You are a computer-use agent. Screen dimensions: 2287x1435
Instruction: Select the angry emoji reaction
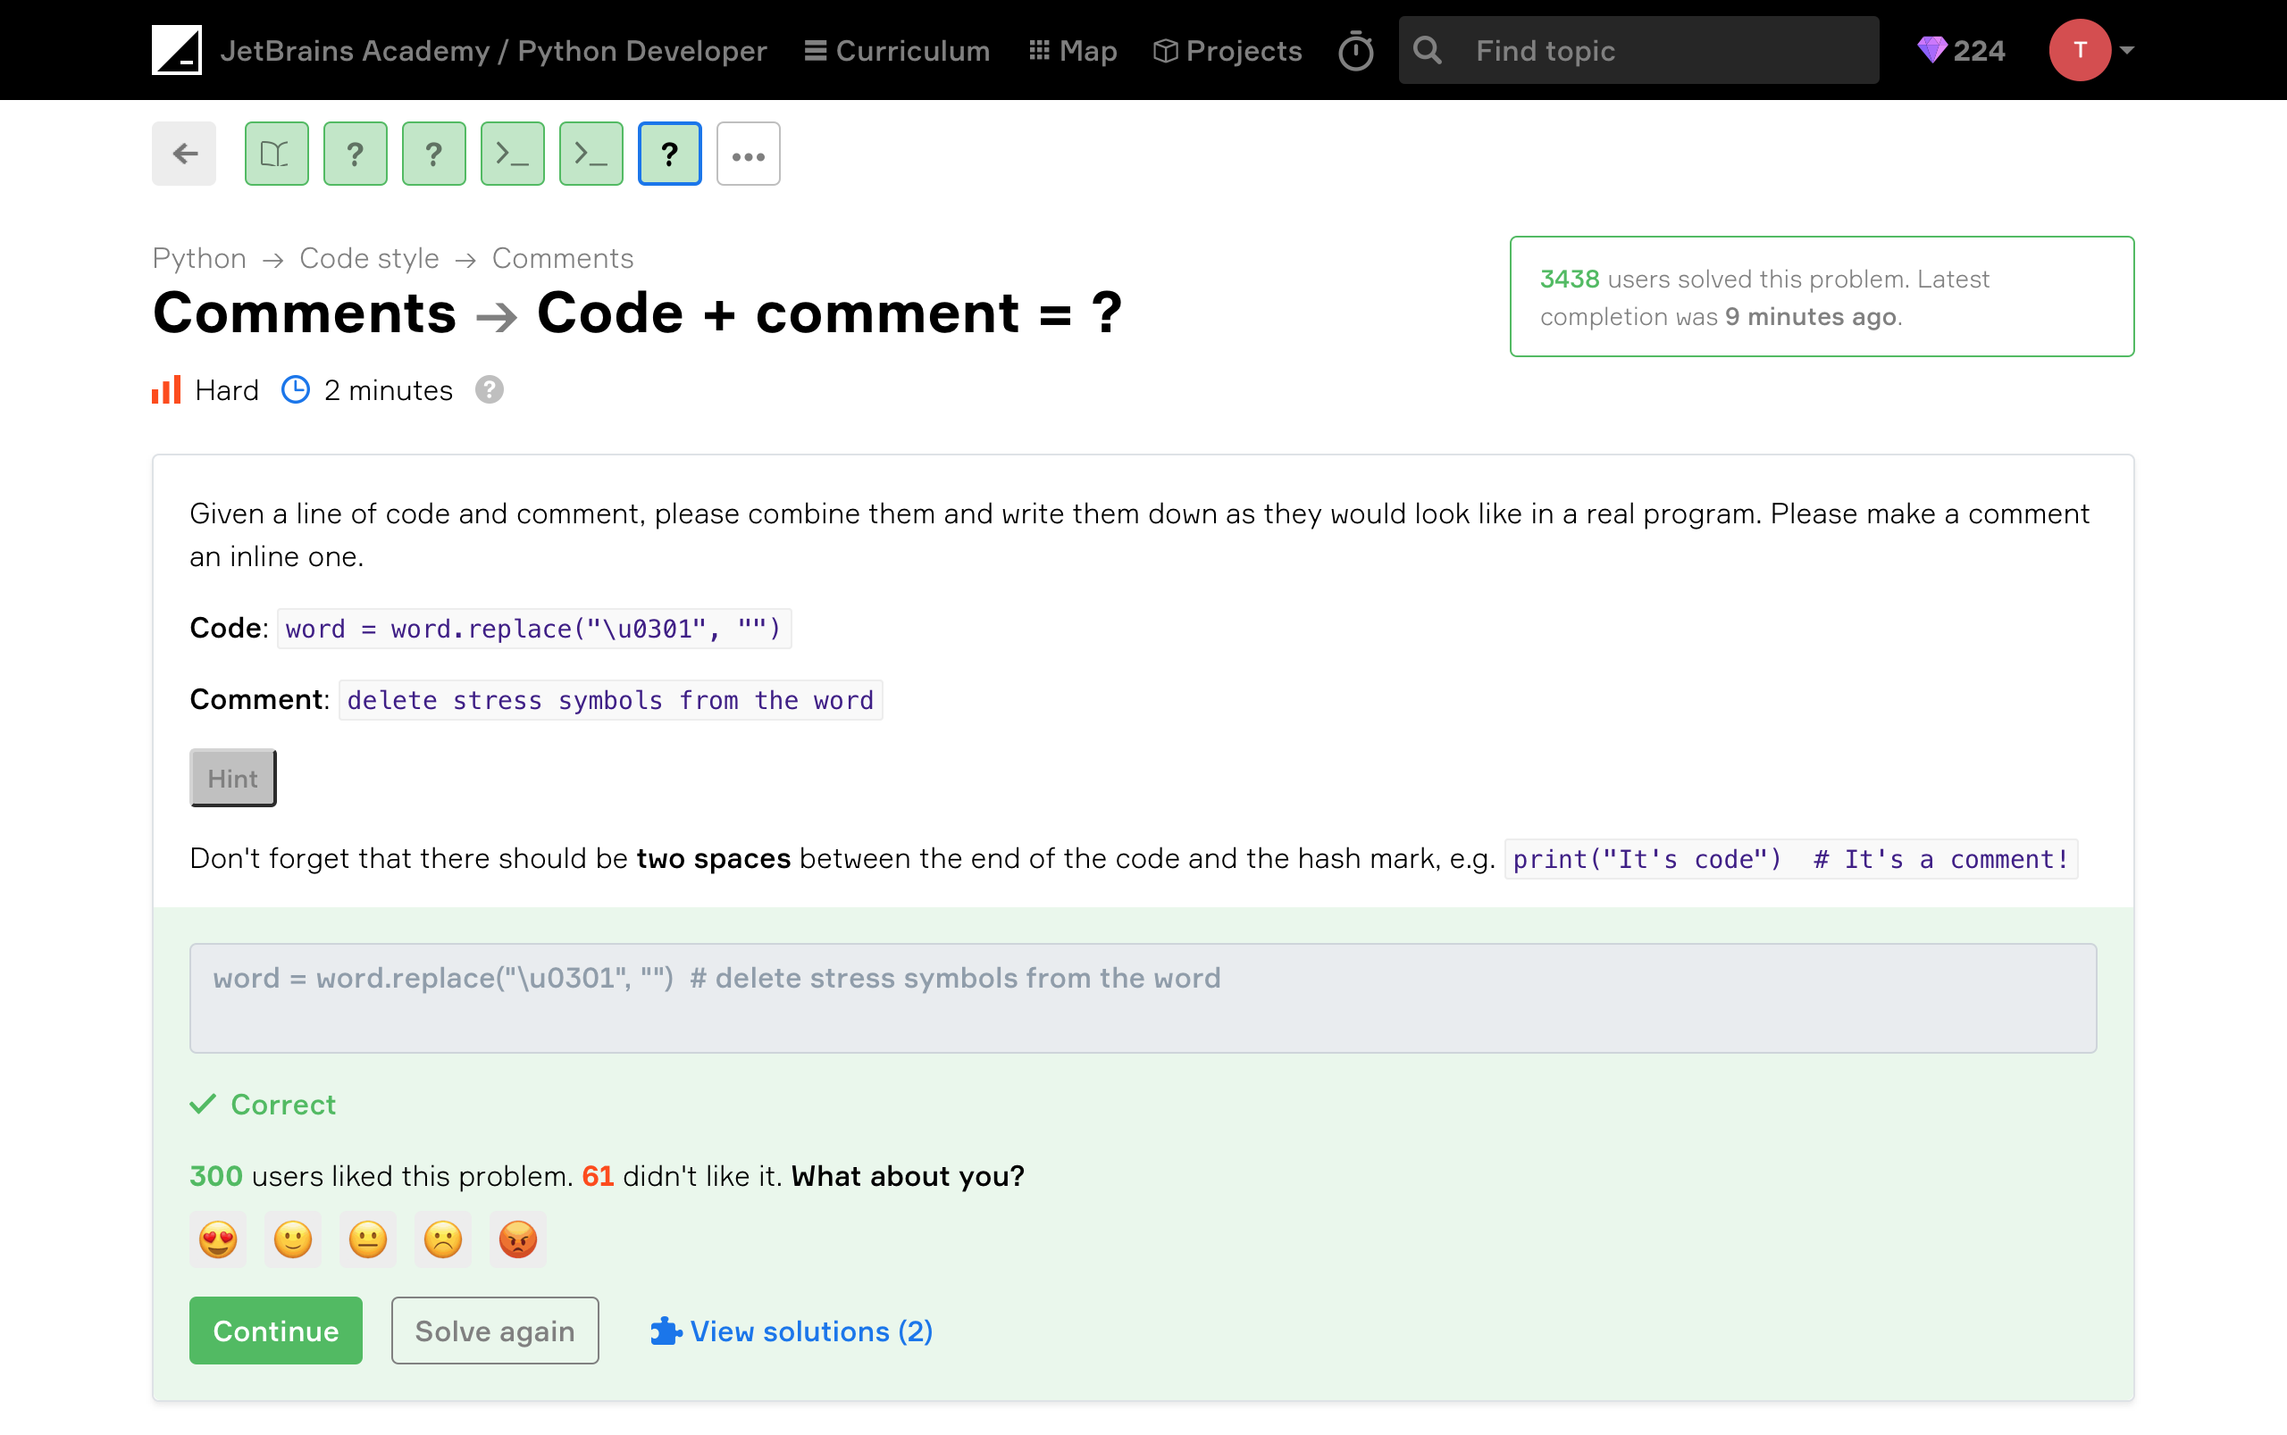517,1240
